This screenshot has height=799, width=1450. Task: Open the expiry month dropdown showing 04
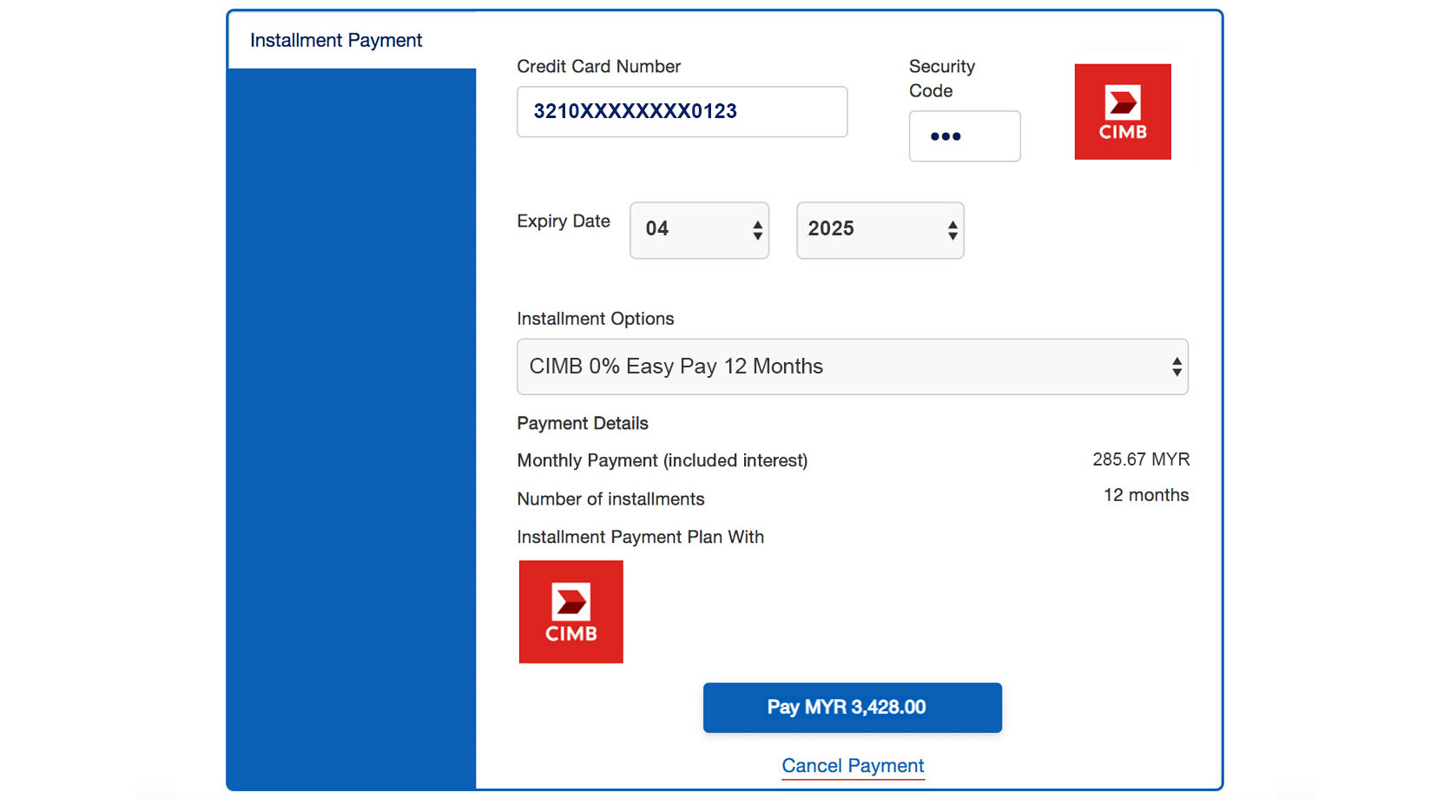point(700,230)
